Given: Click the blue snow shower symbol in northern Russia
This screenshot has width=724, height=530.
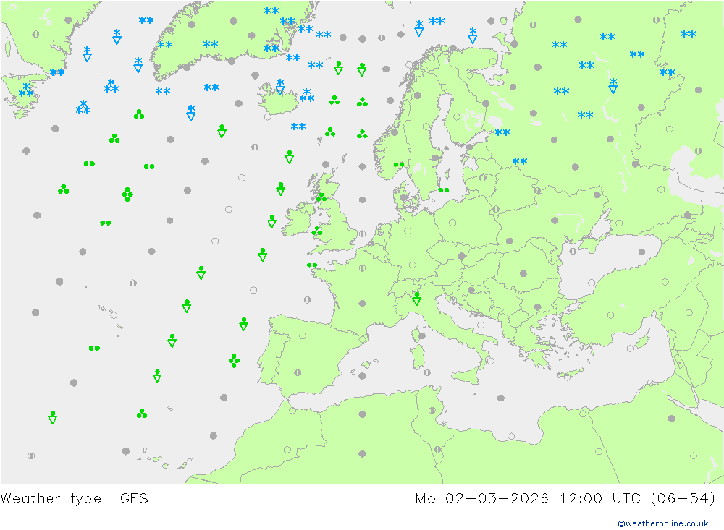Looking at the screenshot, I should (613, 86).
